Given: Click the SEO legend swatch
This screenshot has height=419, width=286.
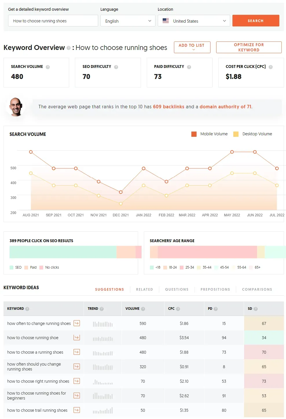Looking at the screenshot, I should point(12,267).
